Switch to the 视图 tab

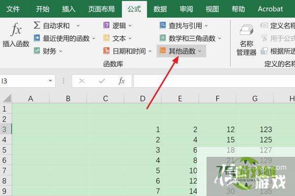pyautogui.click(x=212, y=9)
